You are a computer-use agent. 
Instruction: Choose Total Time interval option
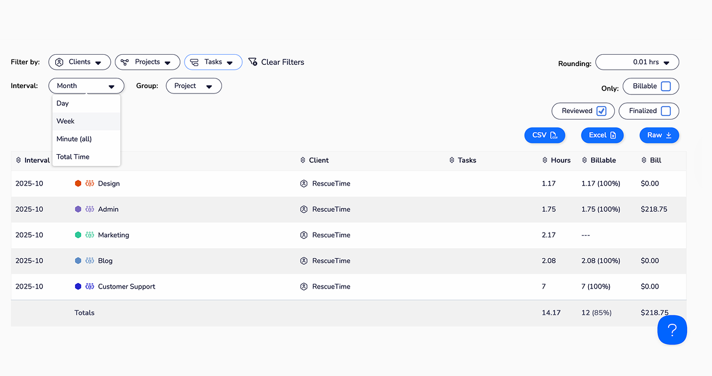[x=73, y=157]
